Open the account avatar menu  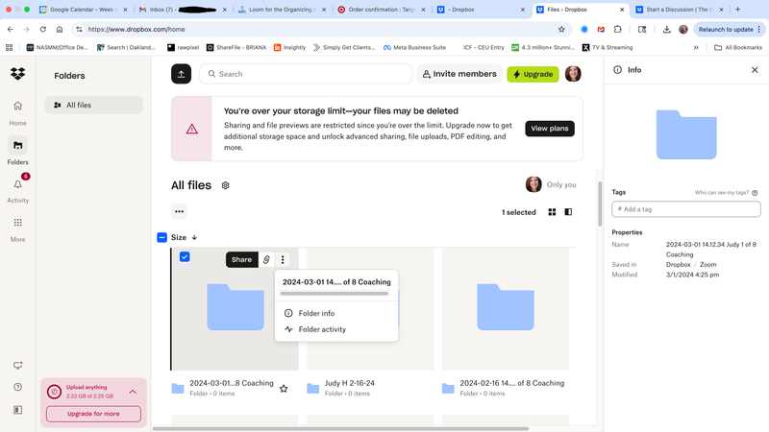point(573,74)
